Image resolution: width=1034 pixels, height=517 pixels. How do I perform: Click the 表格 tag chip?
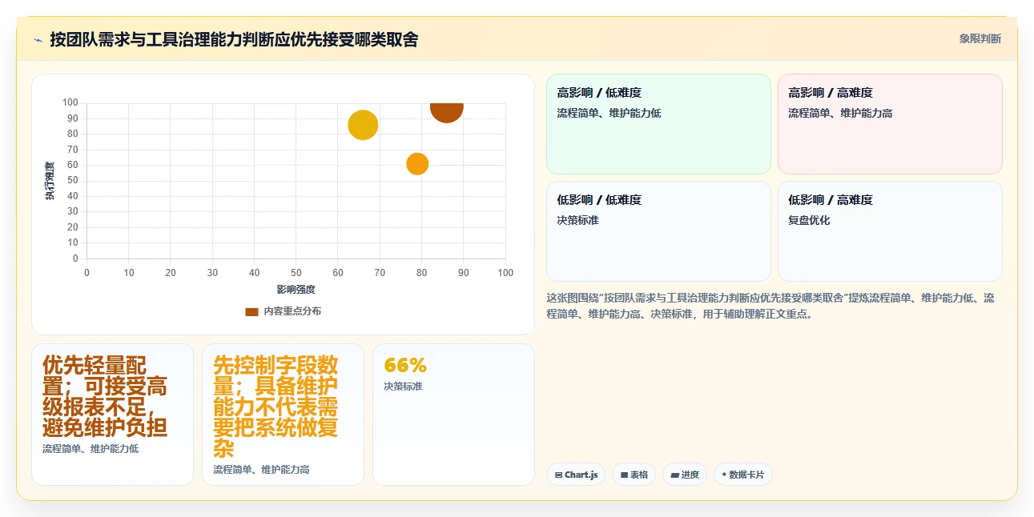click(x=634, y=475)
